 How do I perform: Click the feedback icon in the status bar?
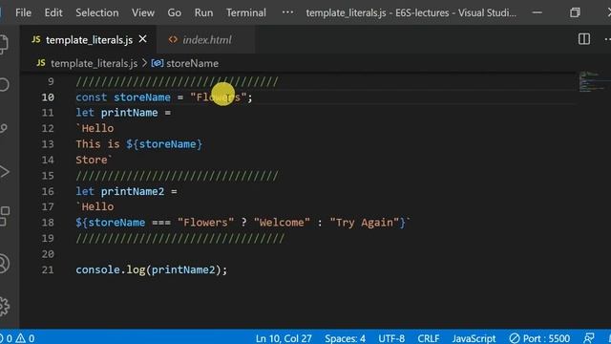coord(589,338)
